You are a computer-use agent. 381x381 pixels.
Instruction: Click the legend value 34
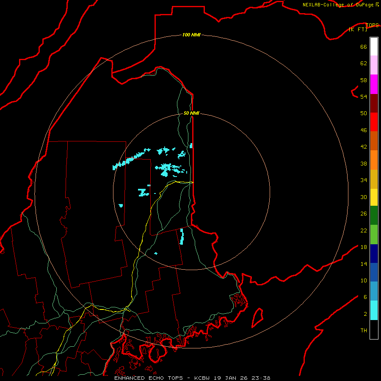coord(364,180)
